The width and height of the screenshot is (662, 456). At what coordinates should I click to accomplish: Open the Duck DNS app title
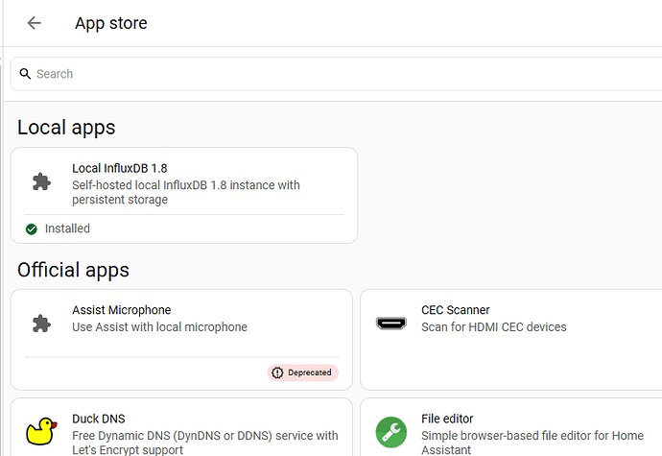[x=99, y=419]
